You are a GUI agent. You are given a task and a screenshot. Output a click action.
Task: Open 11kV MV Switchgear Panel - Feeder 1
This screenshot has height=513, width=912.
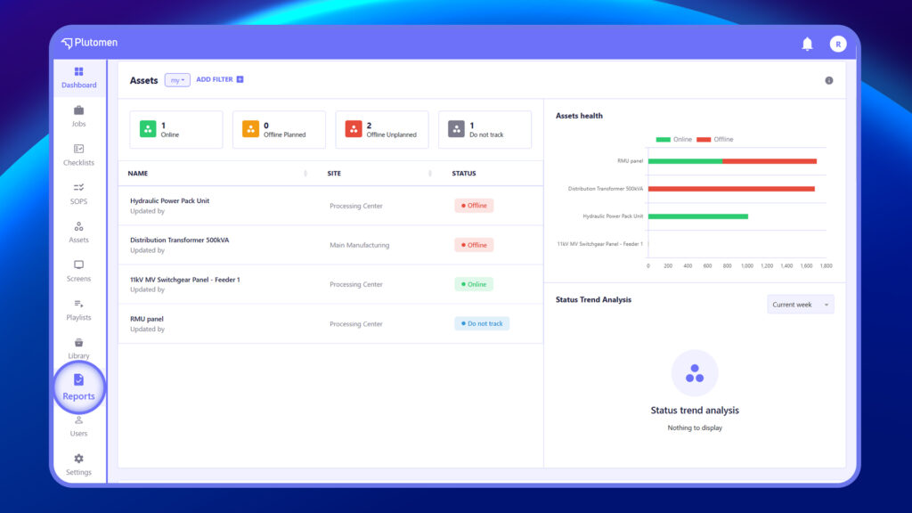[185, 280]
